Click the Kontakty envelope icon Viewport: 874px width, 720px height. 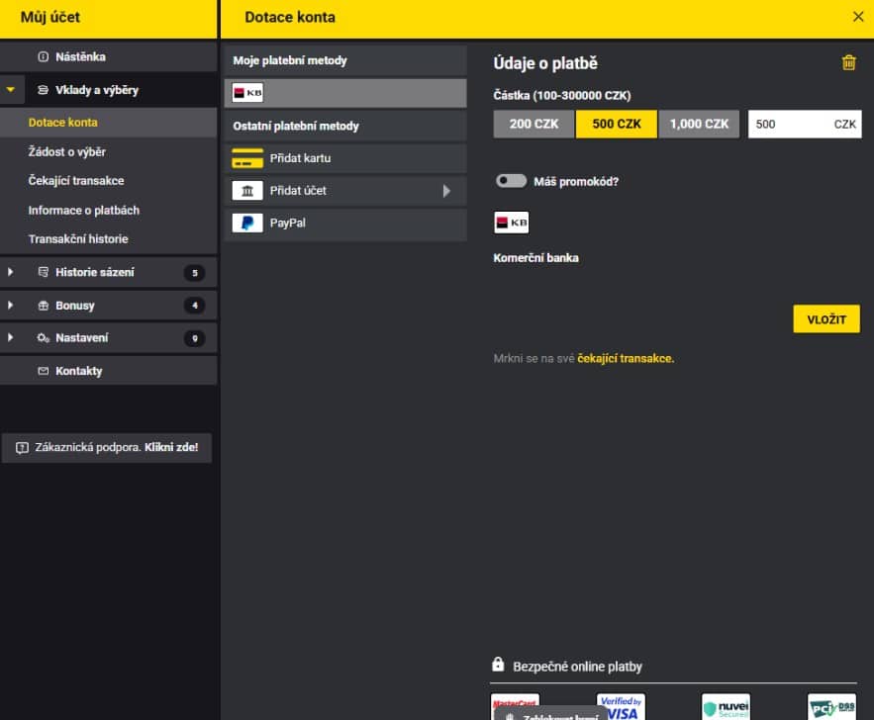[x=43, y=371]
